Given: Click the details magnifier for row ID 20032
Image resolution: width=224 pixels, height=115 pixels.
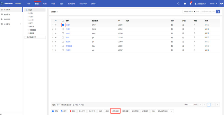Looking at the screenshot, I should pos(195,29).
